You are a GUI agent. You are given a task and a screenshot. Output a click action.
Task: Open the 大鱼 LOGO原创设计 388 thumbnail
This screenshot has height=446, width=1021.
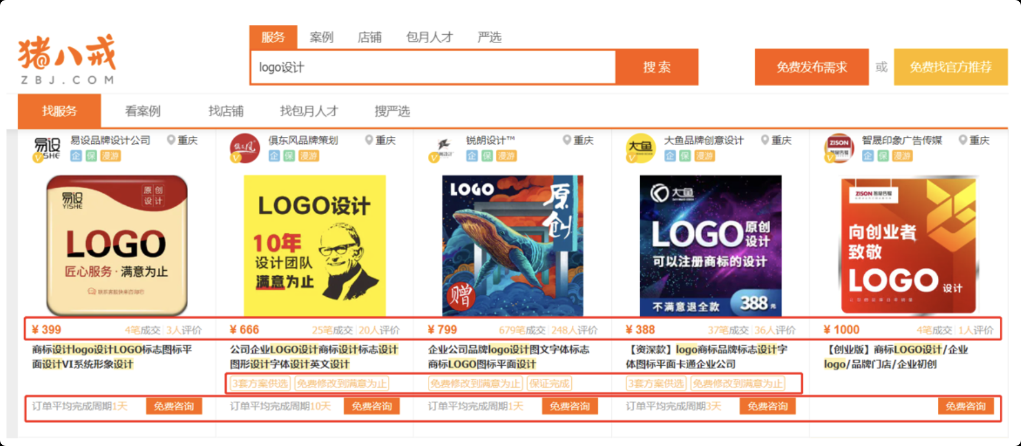(x=711, y=245)
